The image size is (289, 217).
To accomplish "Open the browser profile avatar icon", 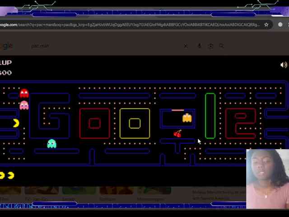I will pyautogui.click(x=280, y=25).
